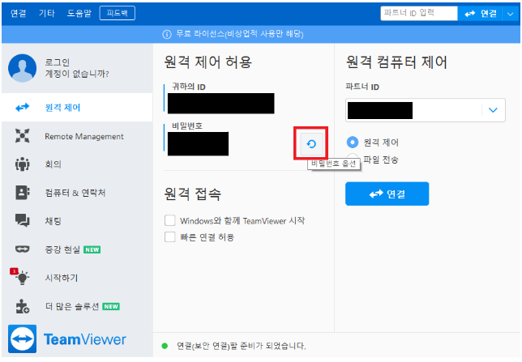Open the 연결 menu in the top bar

click(x=19, y=13)
